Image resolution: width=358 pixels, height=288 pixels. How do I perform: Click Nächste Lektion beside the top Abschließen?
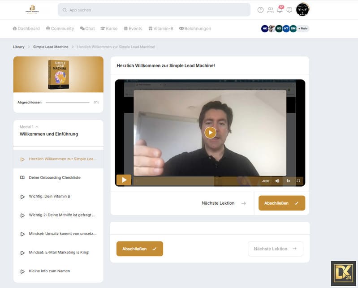[x=224, y=203]
